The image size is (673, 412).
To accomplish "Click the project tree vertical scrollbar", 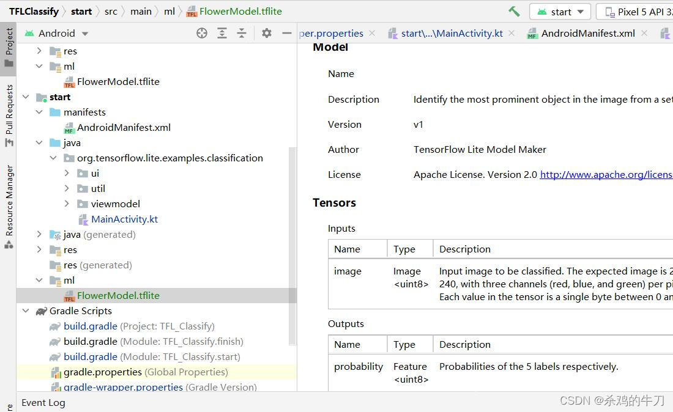I will point(292,246).
